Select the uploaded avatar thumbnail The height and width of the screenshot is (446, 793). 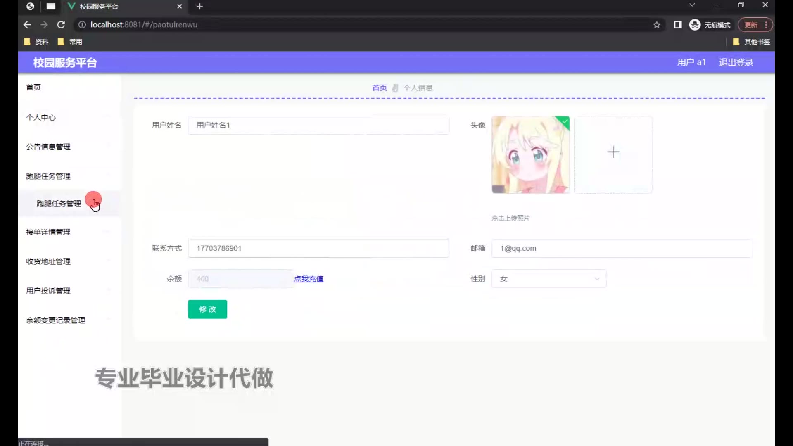(530, 154)
